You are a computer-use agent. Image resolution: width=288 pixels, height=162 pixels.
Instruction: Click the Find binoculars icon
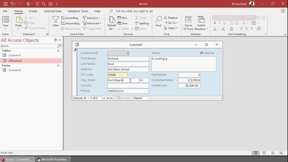point(158,19)
